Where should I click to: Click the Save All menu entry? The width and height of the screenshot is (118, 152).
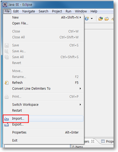43,57
